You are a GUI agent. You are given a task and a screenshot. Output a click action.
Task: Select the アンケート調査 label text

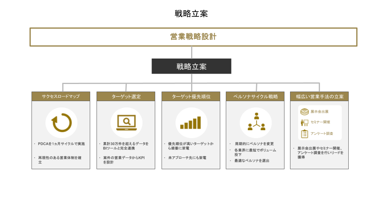[322, 134]
